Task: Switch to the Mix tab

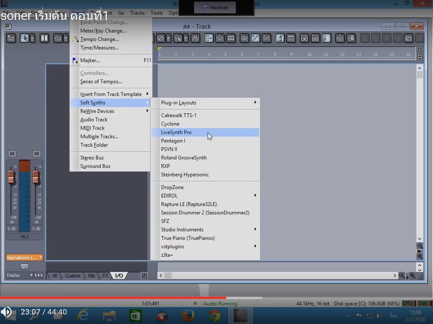Action: [92, 276]
